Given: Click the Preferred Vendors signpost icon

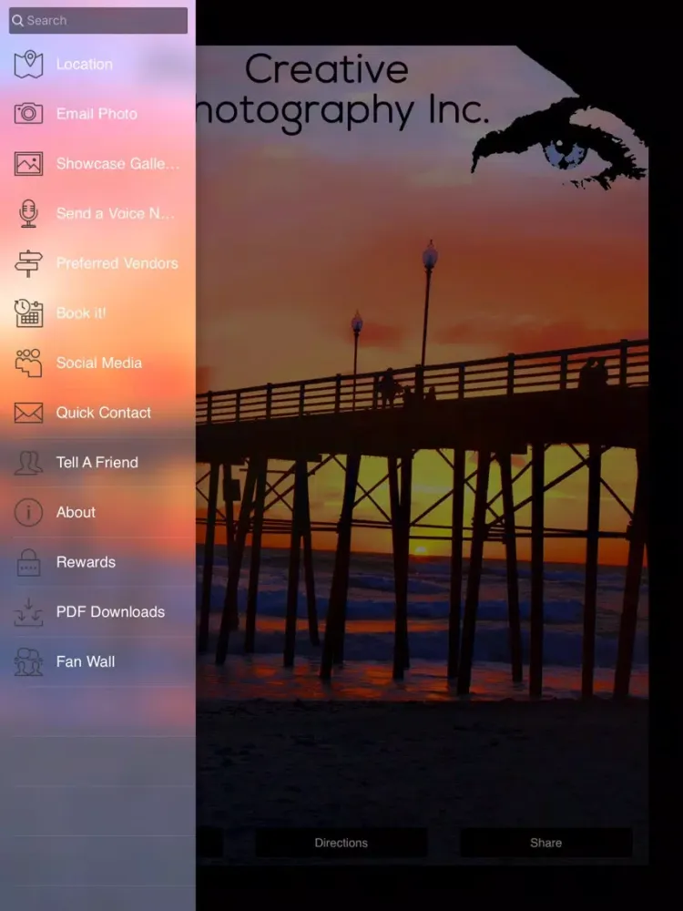Looking at the screenshot, I should 28,263.
